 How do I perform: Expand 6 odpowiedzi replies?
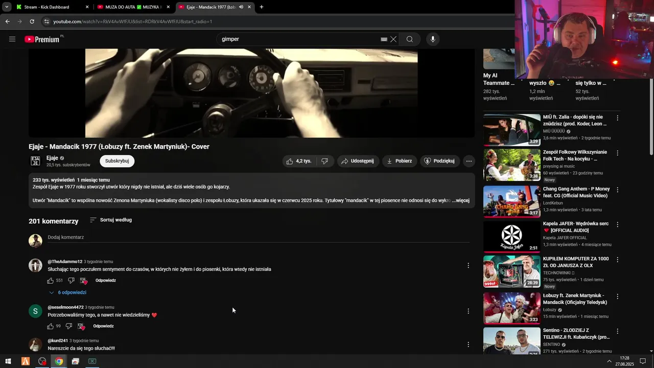[67, 292]
